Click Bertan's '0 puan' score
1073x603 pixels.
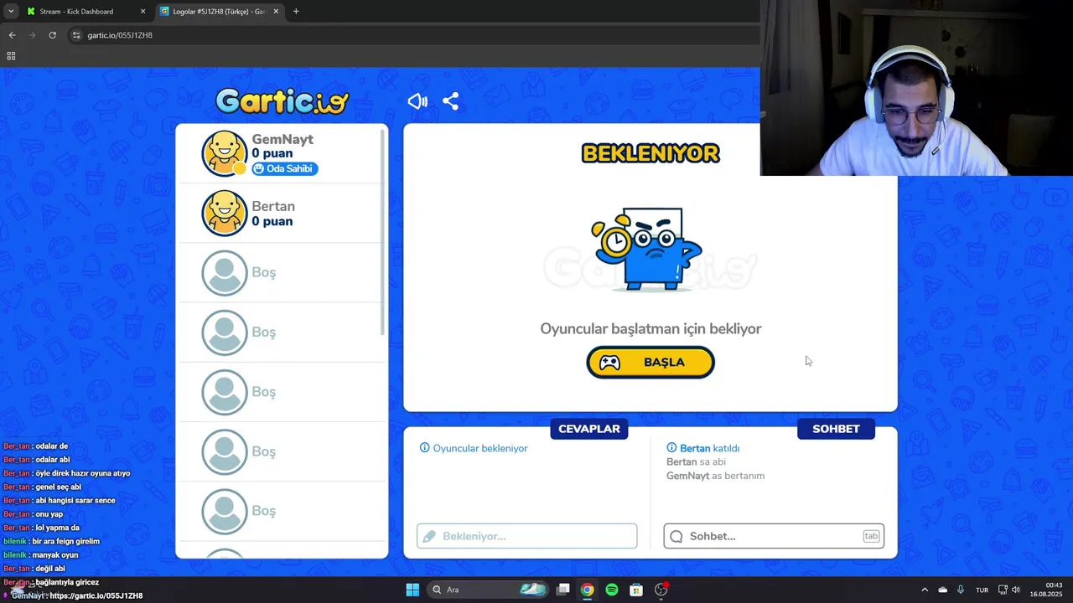coord(272,221)
